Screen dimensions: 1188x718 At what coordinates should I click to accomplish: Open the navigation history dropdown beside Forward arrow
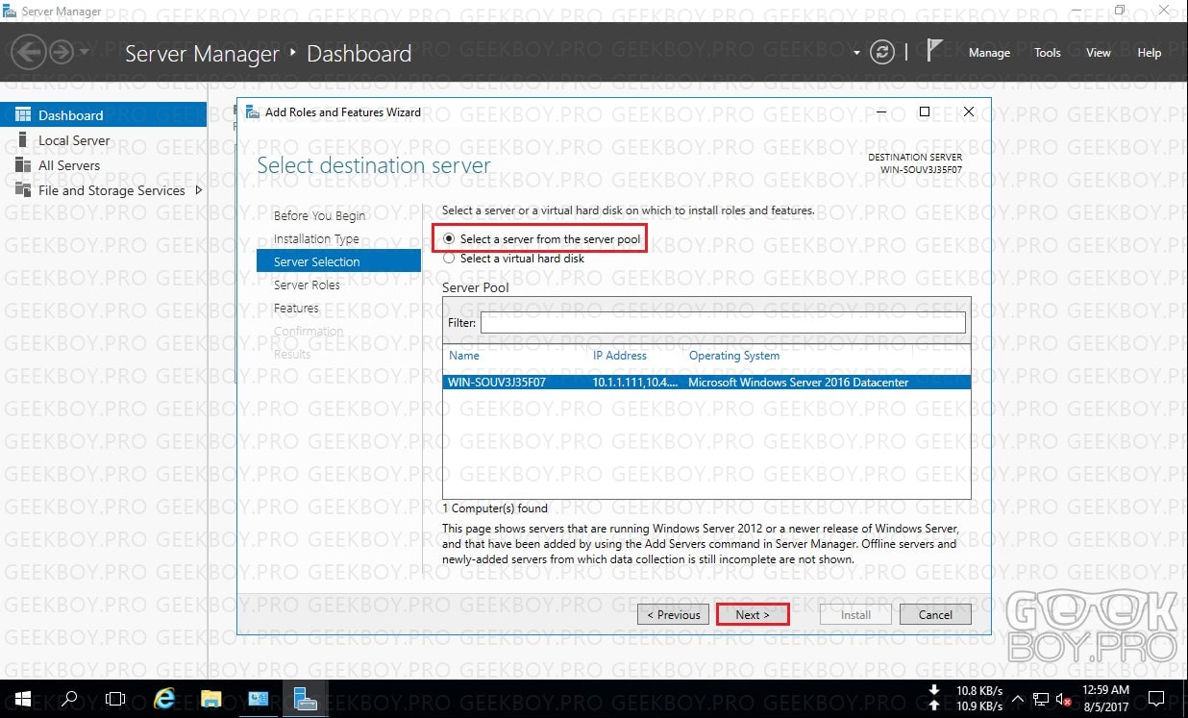[x=85, y=53]
